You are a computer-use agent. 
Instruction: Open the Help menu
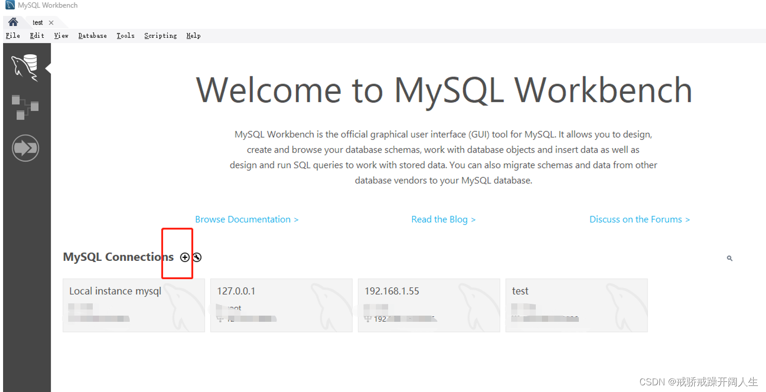pyautogui.click(x=193, y=35)
